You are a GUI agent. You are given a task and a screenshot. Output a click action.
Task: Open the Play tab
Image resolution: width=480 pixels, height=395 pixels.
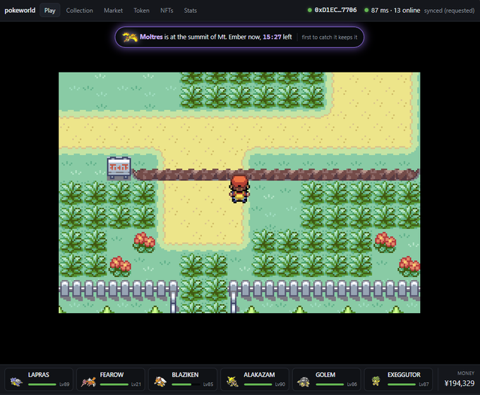(x=49, y=11)
